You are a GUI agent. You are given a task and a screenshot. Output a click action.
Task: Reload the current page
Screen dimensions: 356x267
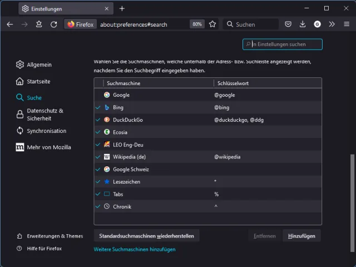53,24
